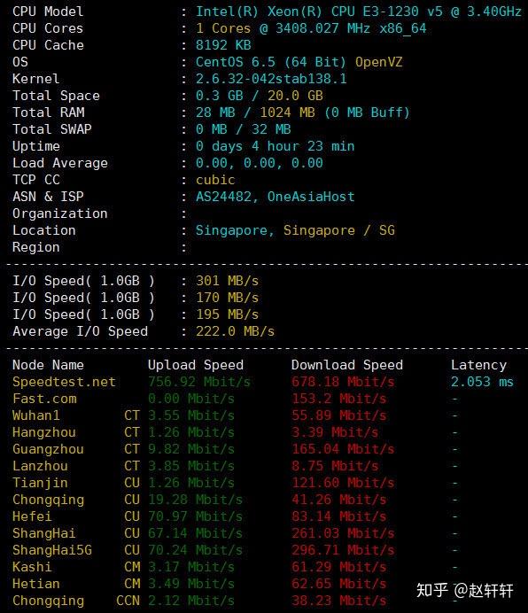The image size is (528, 613).
Task: Click the CentOS 6.5 OS value
Action: pyautogui.click(x=271, y=62)
